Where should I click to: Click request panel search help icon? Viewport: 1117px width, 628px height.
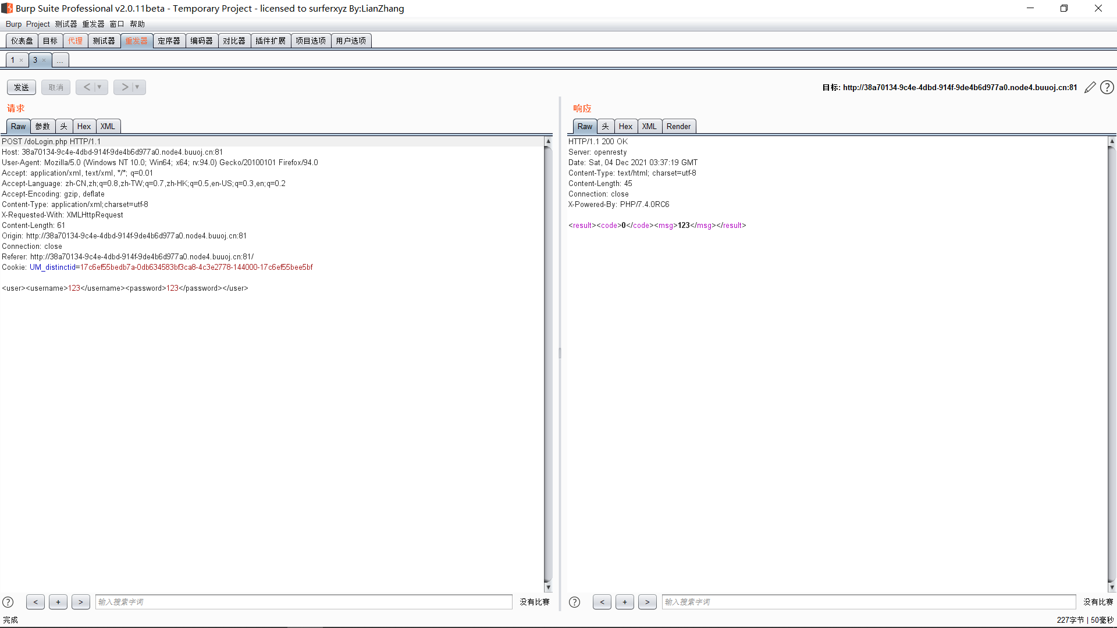coord(8,602)
